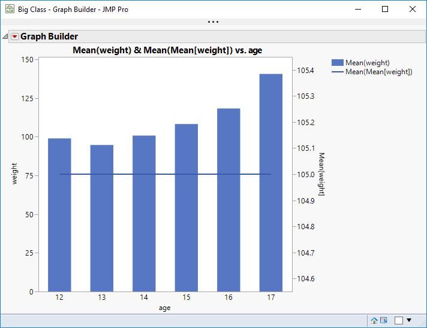Click the age 17 x-axis tick label
The height and width of the screenshot is (328, 427).
(271, 297)
